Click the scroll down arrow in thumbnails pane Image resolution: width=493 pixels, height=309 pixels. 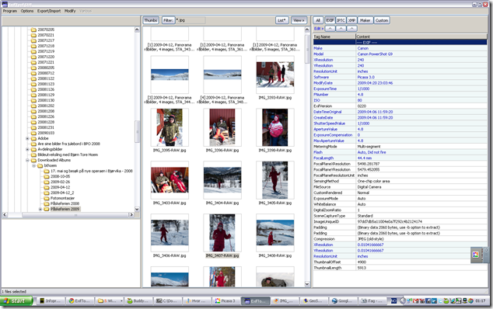pyautogui.click(x=307, y=284)
